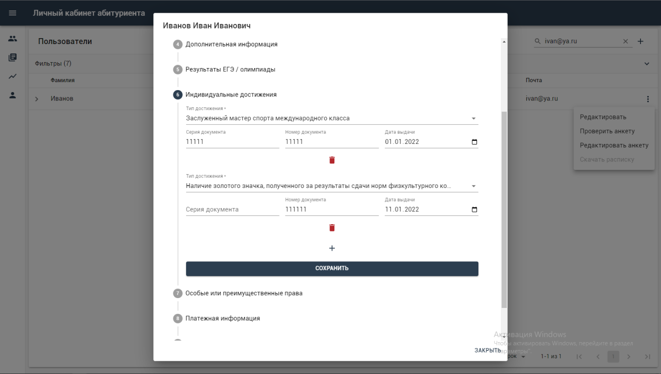Screen dimensions: 661x374
Task: Open rows per page dropdown arrow
Action: [x=523, y=357]
